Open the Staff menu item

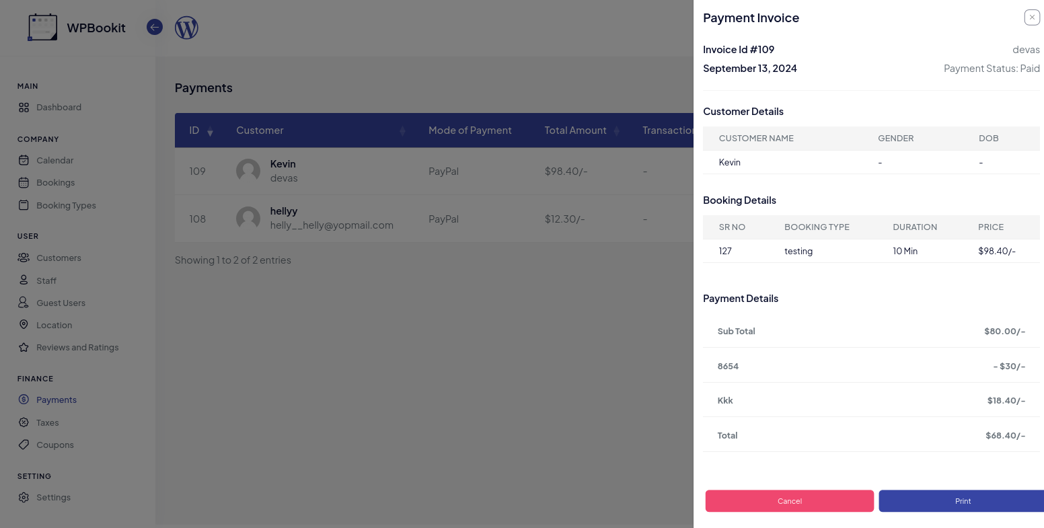click(46, 280)
